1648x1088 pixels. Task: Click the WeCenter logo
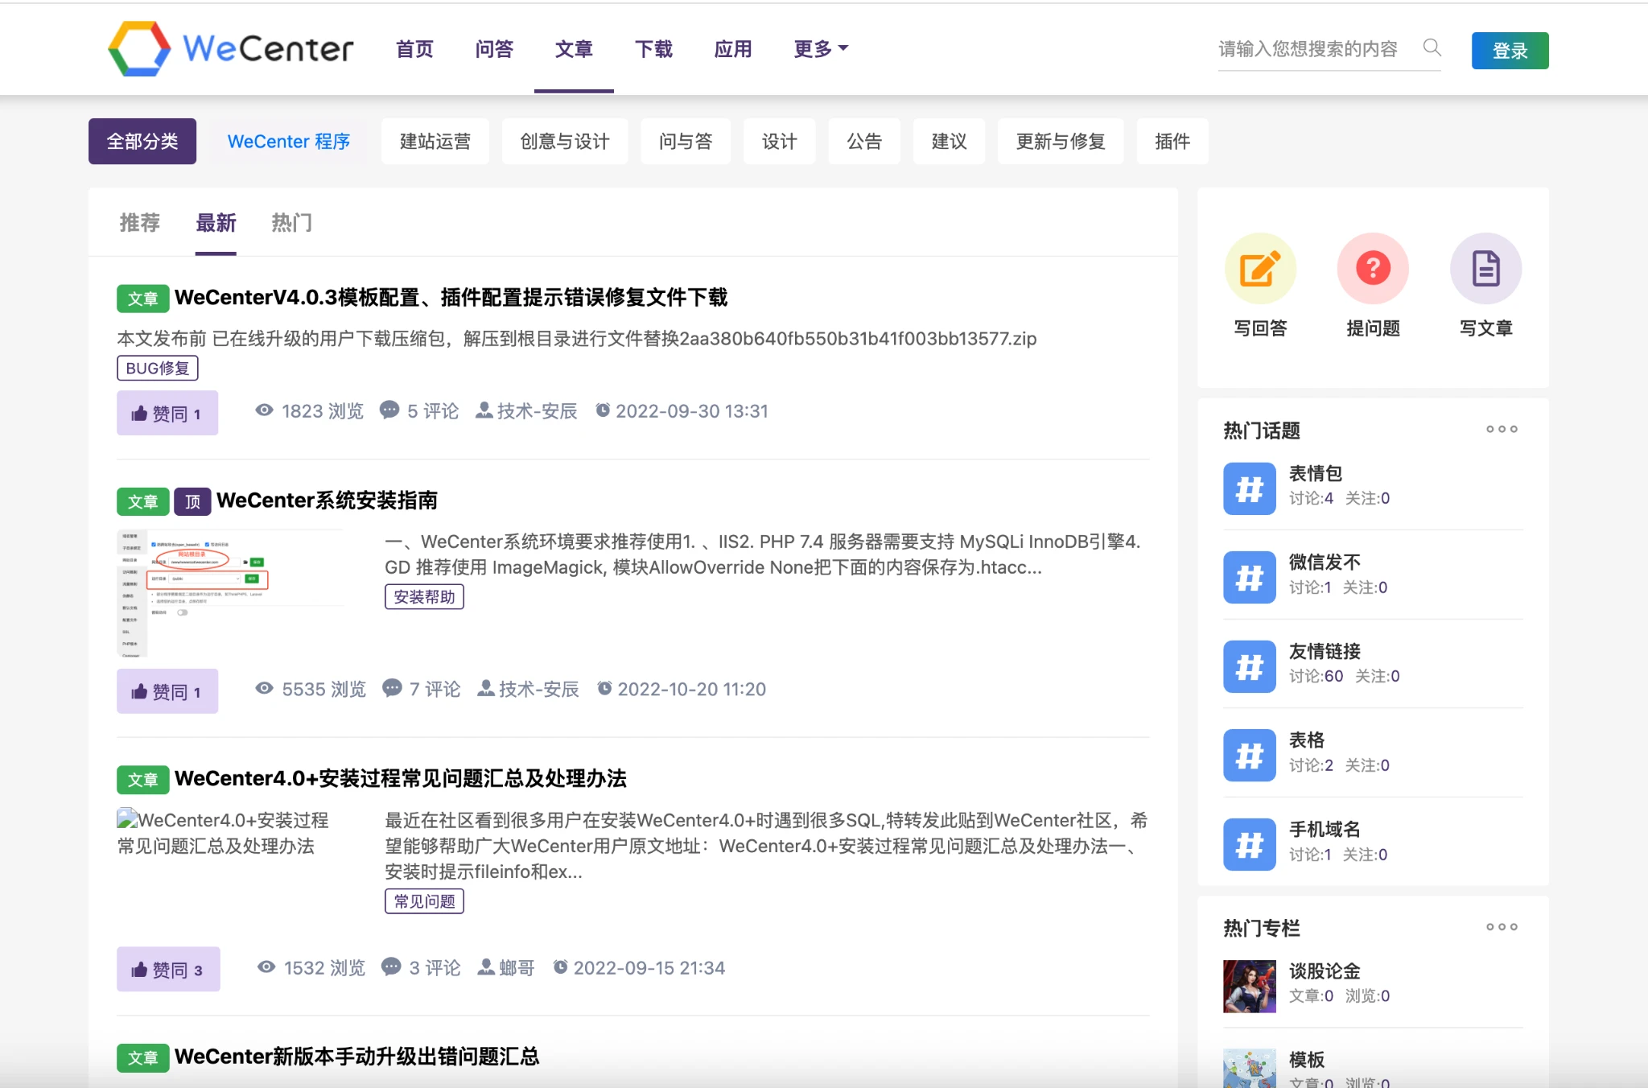pos(231,48)
